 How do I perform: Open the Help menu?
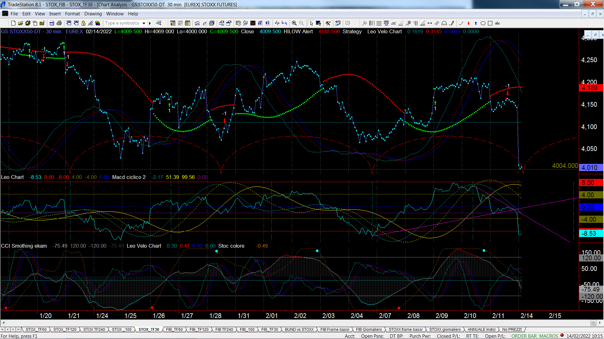(133, 14)
